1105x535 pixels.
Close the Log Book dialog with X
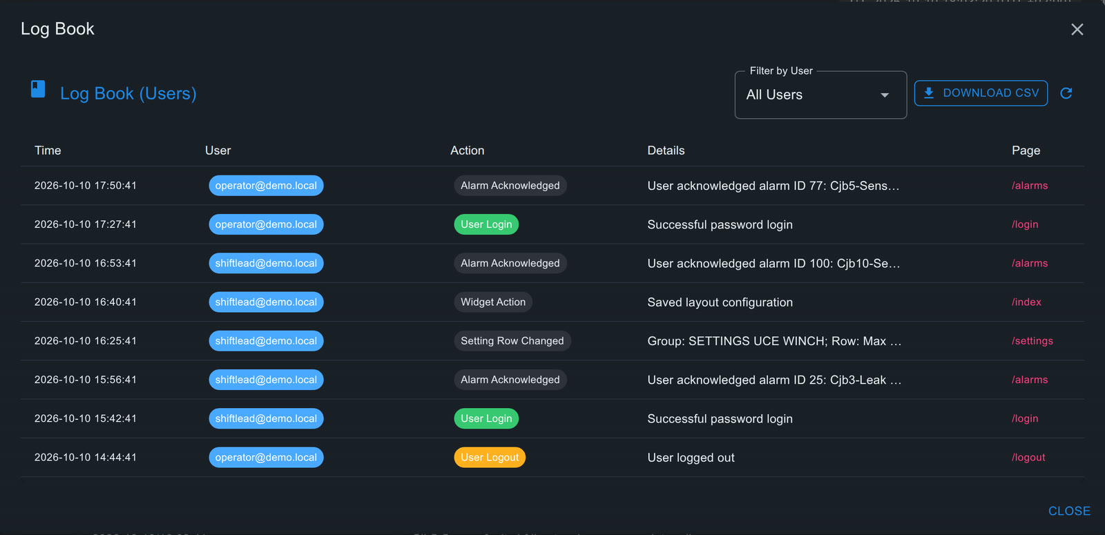point(1077,29)
